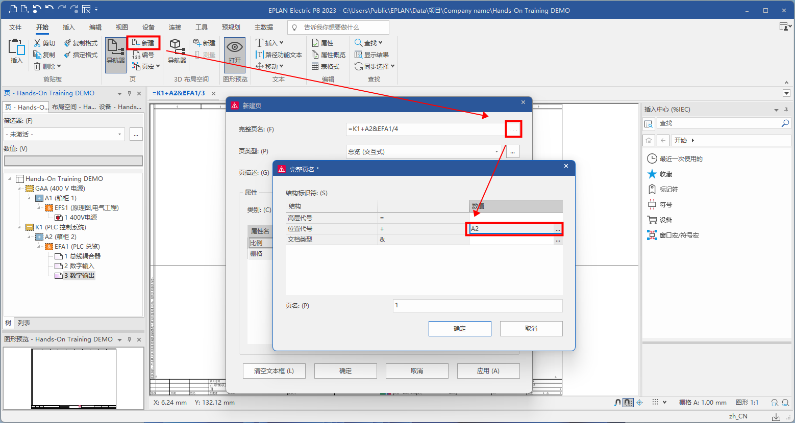Open the 筛选器 filter dropdown

pos(119,135)
